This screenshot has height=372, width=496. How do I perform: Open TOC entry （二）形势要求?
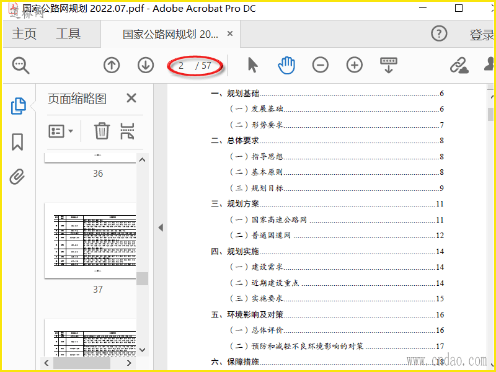[x=337, y=125]
